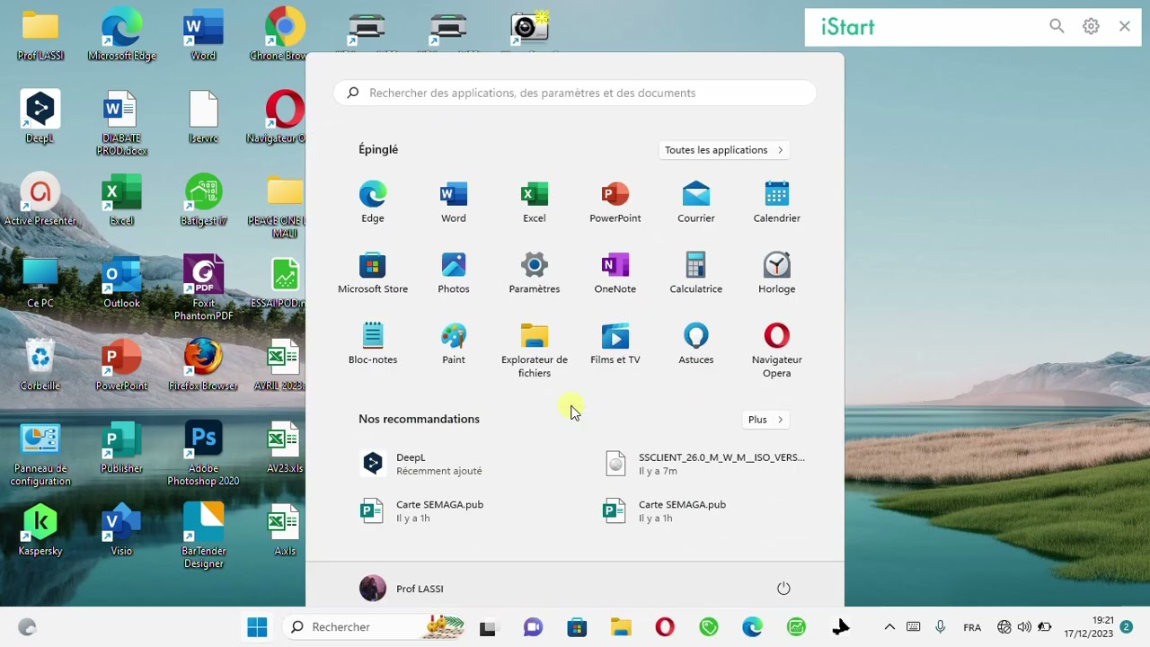
Task: Open the Astuces tips app
Action: coord(695,344)
